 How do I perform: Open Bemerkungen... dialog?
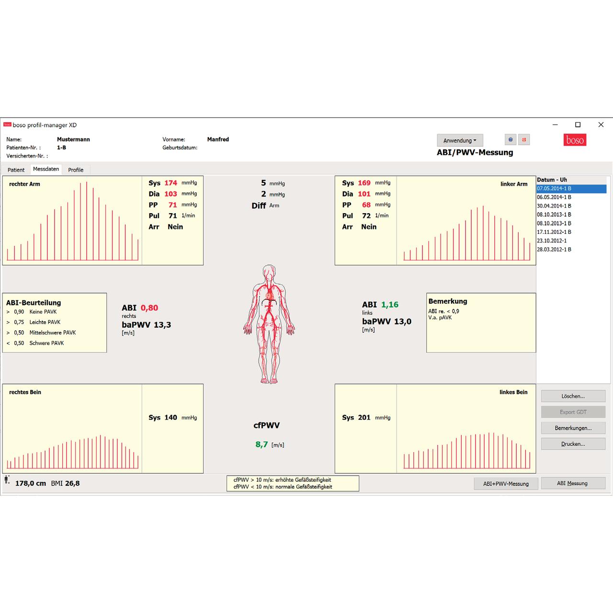(573, 428)
